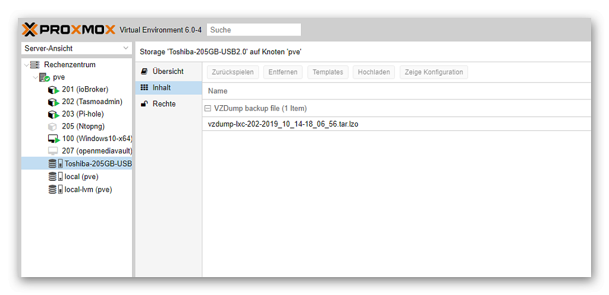Click container icon for 203 (Pi-hole)

tap(54, 115)
